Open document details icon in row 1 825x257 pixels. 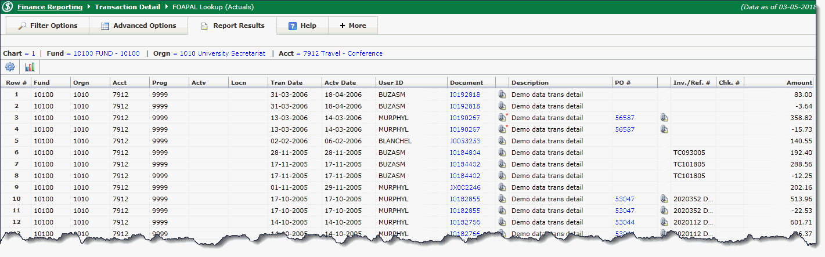[502, 95]
